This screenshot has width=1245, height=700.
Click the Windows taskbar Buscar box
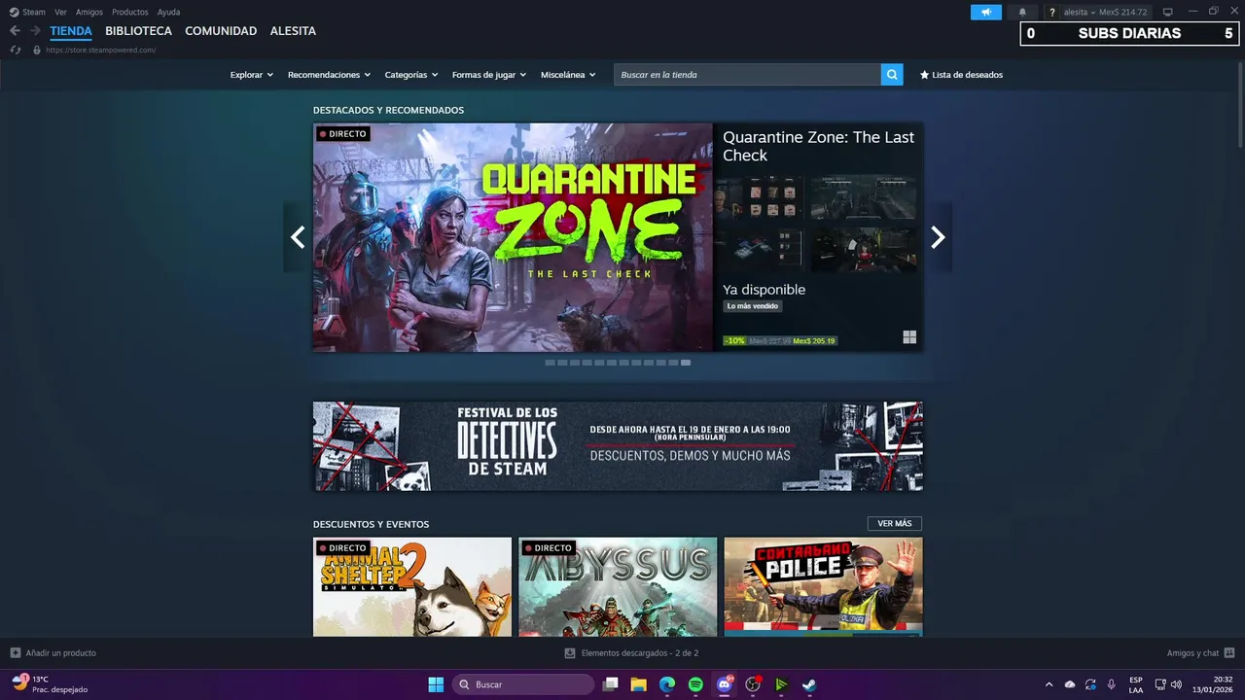coord(523,684)
